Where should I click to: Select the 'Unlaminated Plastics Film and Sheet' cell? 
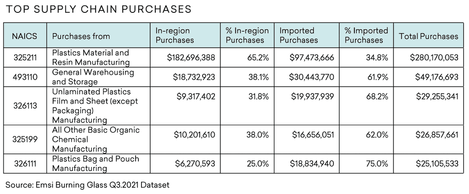click(95, 106)
